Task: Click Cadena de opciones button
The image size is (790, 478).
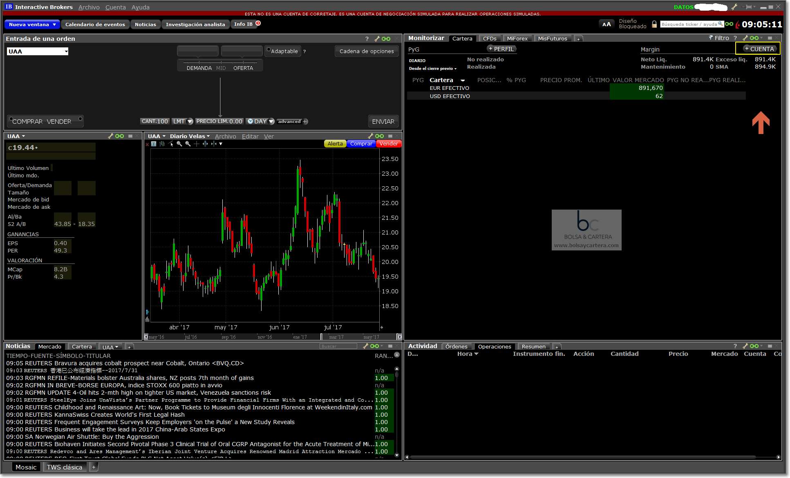Action: tap(367, 51)
